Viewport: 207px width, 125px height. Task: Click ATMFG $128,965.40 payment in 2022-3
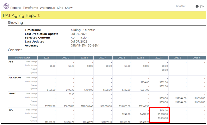(87, 106)
